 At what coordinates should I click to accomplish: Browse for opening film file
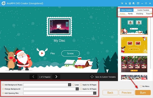tap(95, 93)
